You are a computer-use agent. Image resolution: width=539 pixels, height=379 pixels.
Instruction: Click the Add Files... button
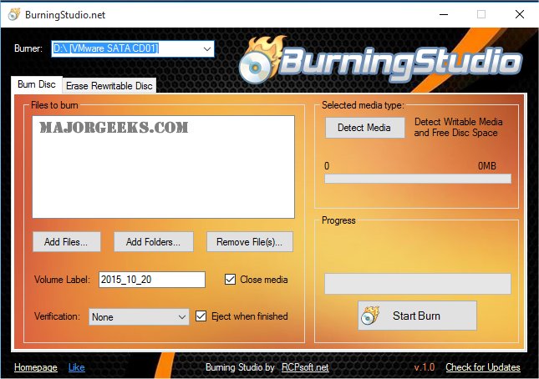click(66, 242)
